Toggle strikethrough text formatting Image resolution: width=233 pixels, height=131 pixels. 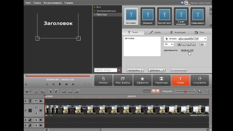tap(193, 44)
